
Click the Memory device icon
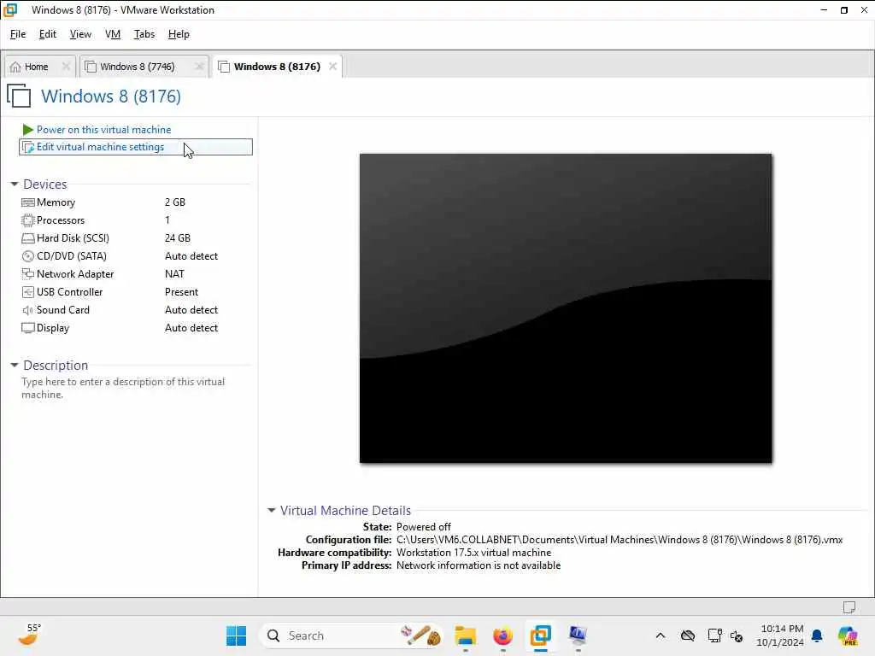click(x=28, y=202)
